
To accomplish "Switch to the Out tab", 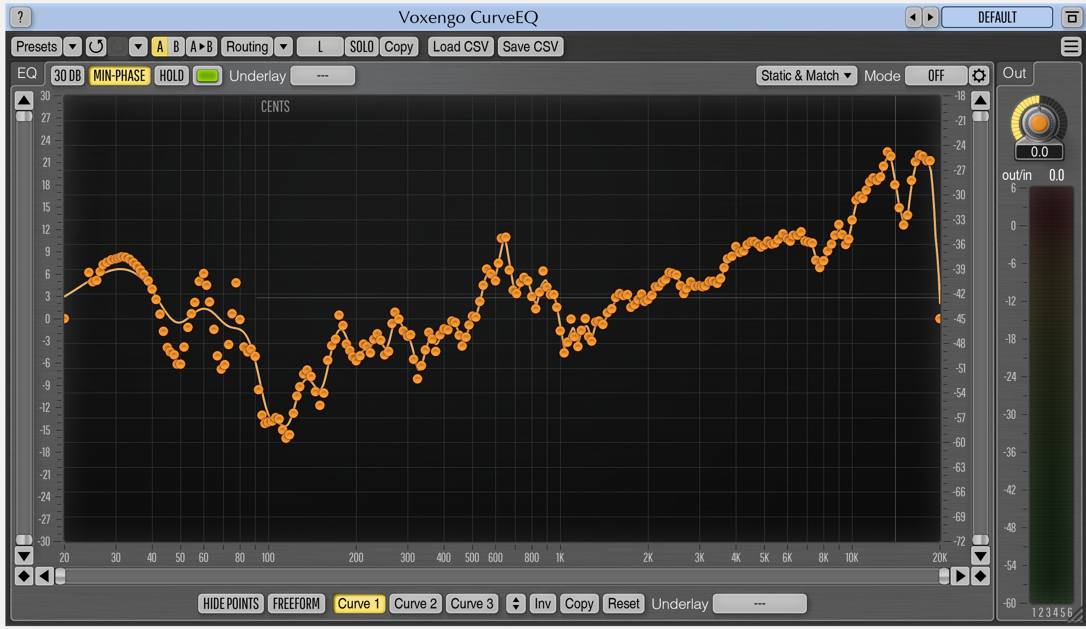I will pos(1014,73).
